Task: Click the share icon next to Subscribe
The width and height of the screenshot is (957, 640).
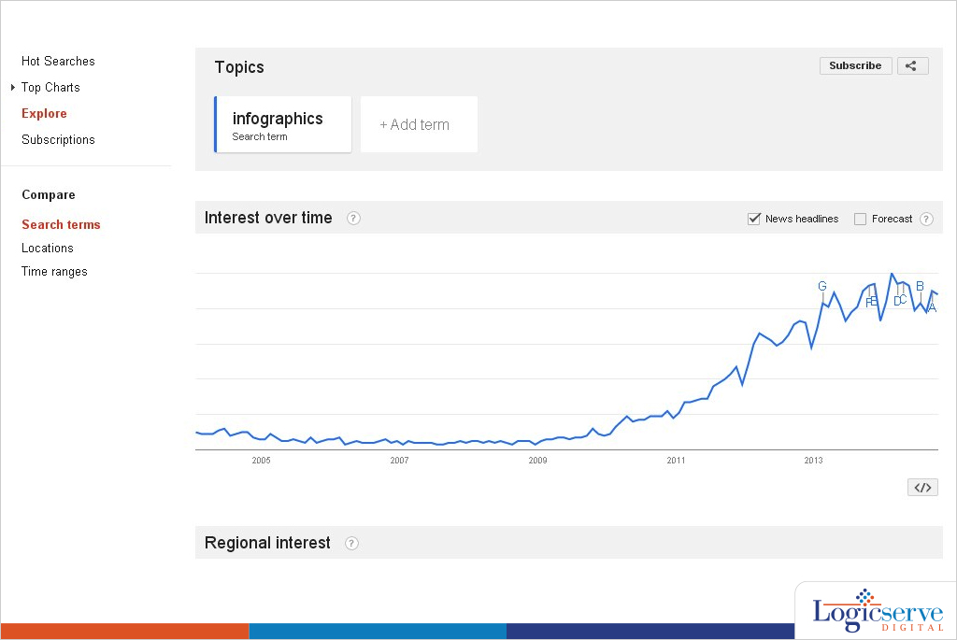Action: 912,66
